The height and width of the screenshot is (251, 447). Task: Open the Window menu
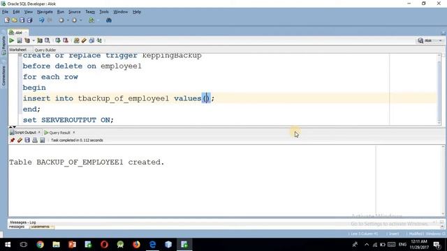(x=120, y=12)
